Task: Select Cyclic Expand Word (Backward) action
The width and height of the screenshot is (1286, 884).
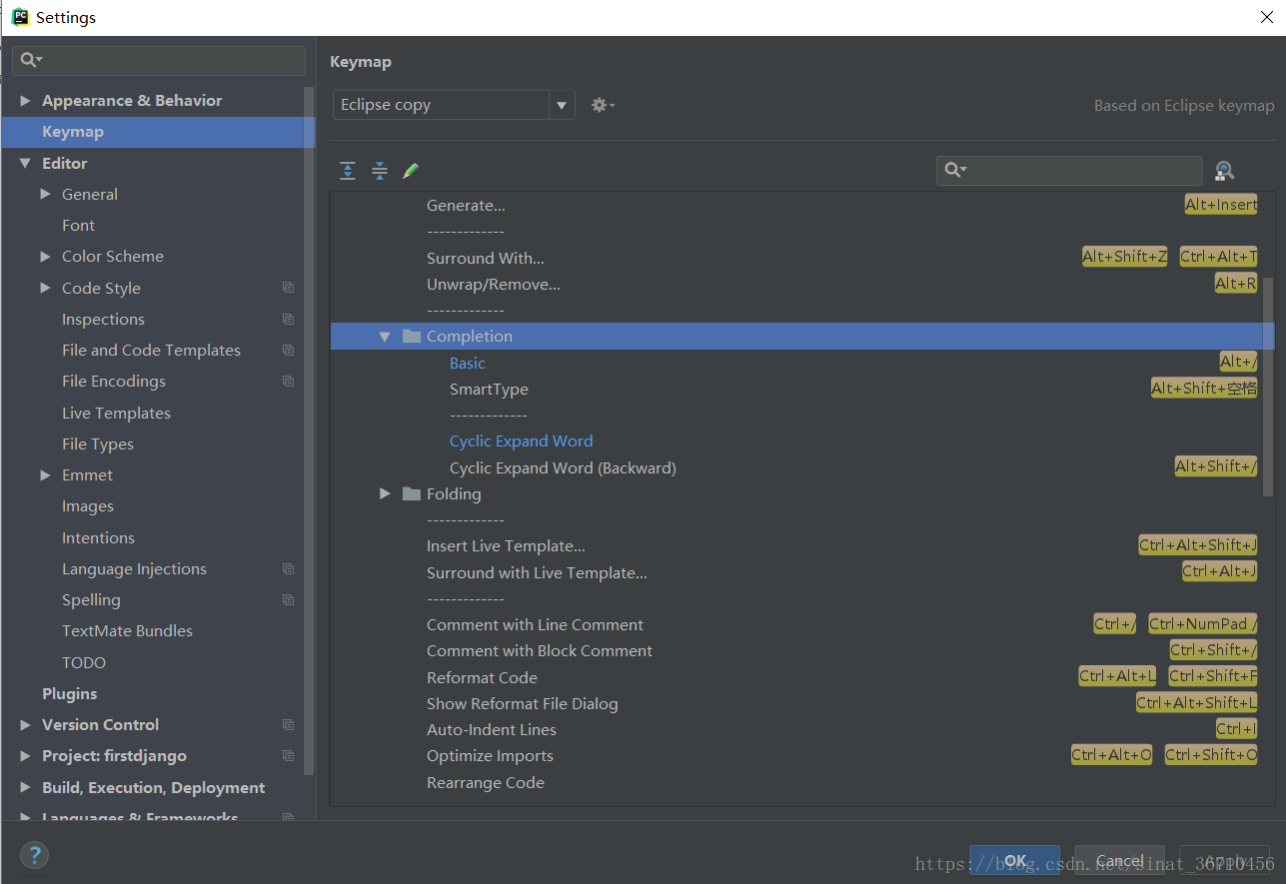Action: click(x=563, y=468)
